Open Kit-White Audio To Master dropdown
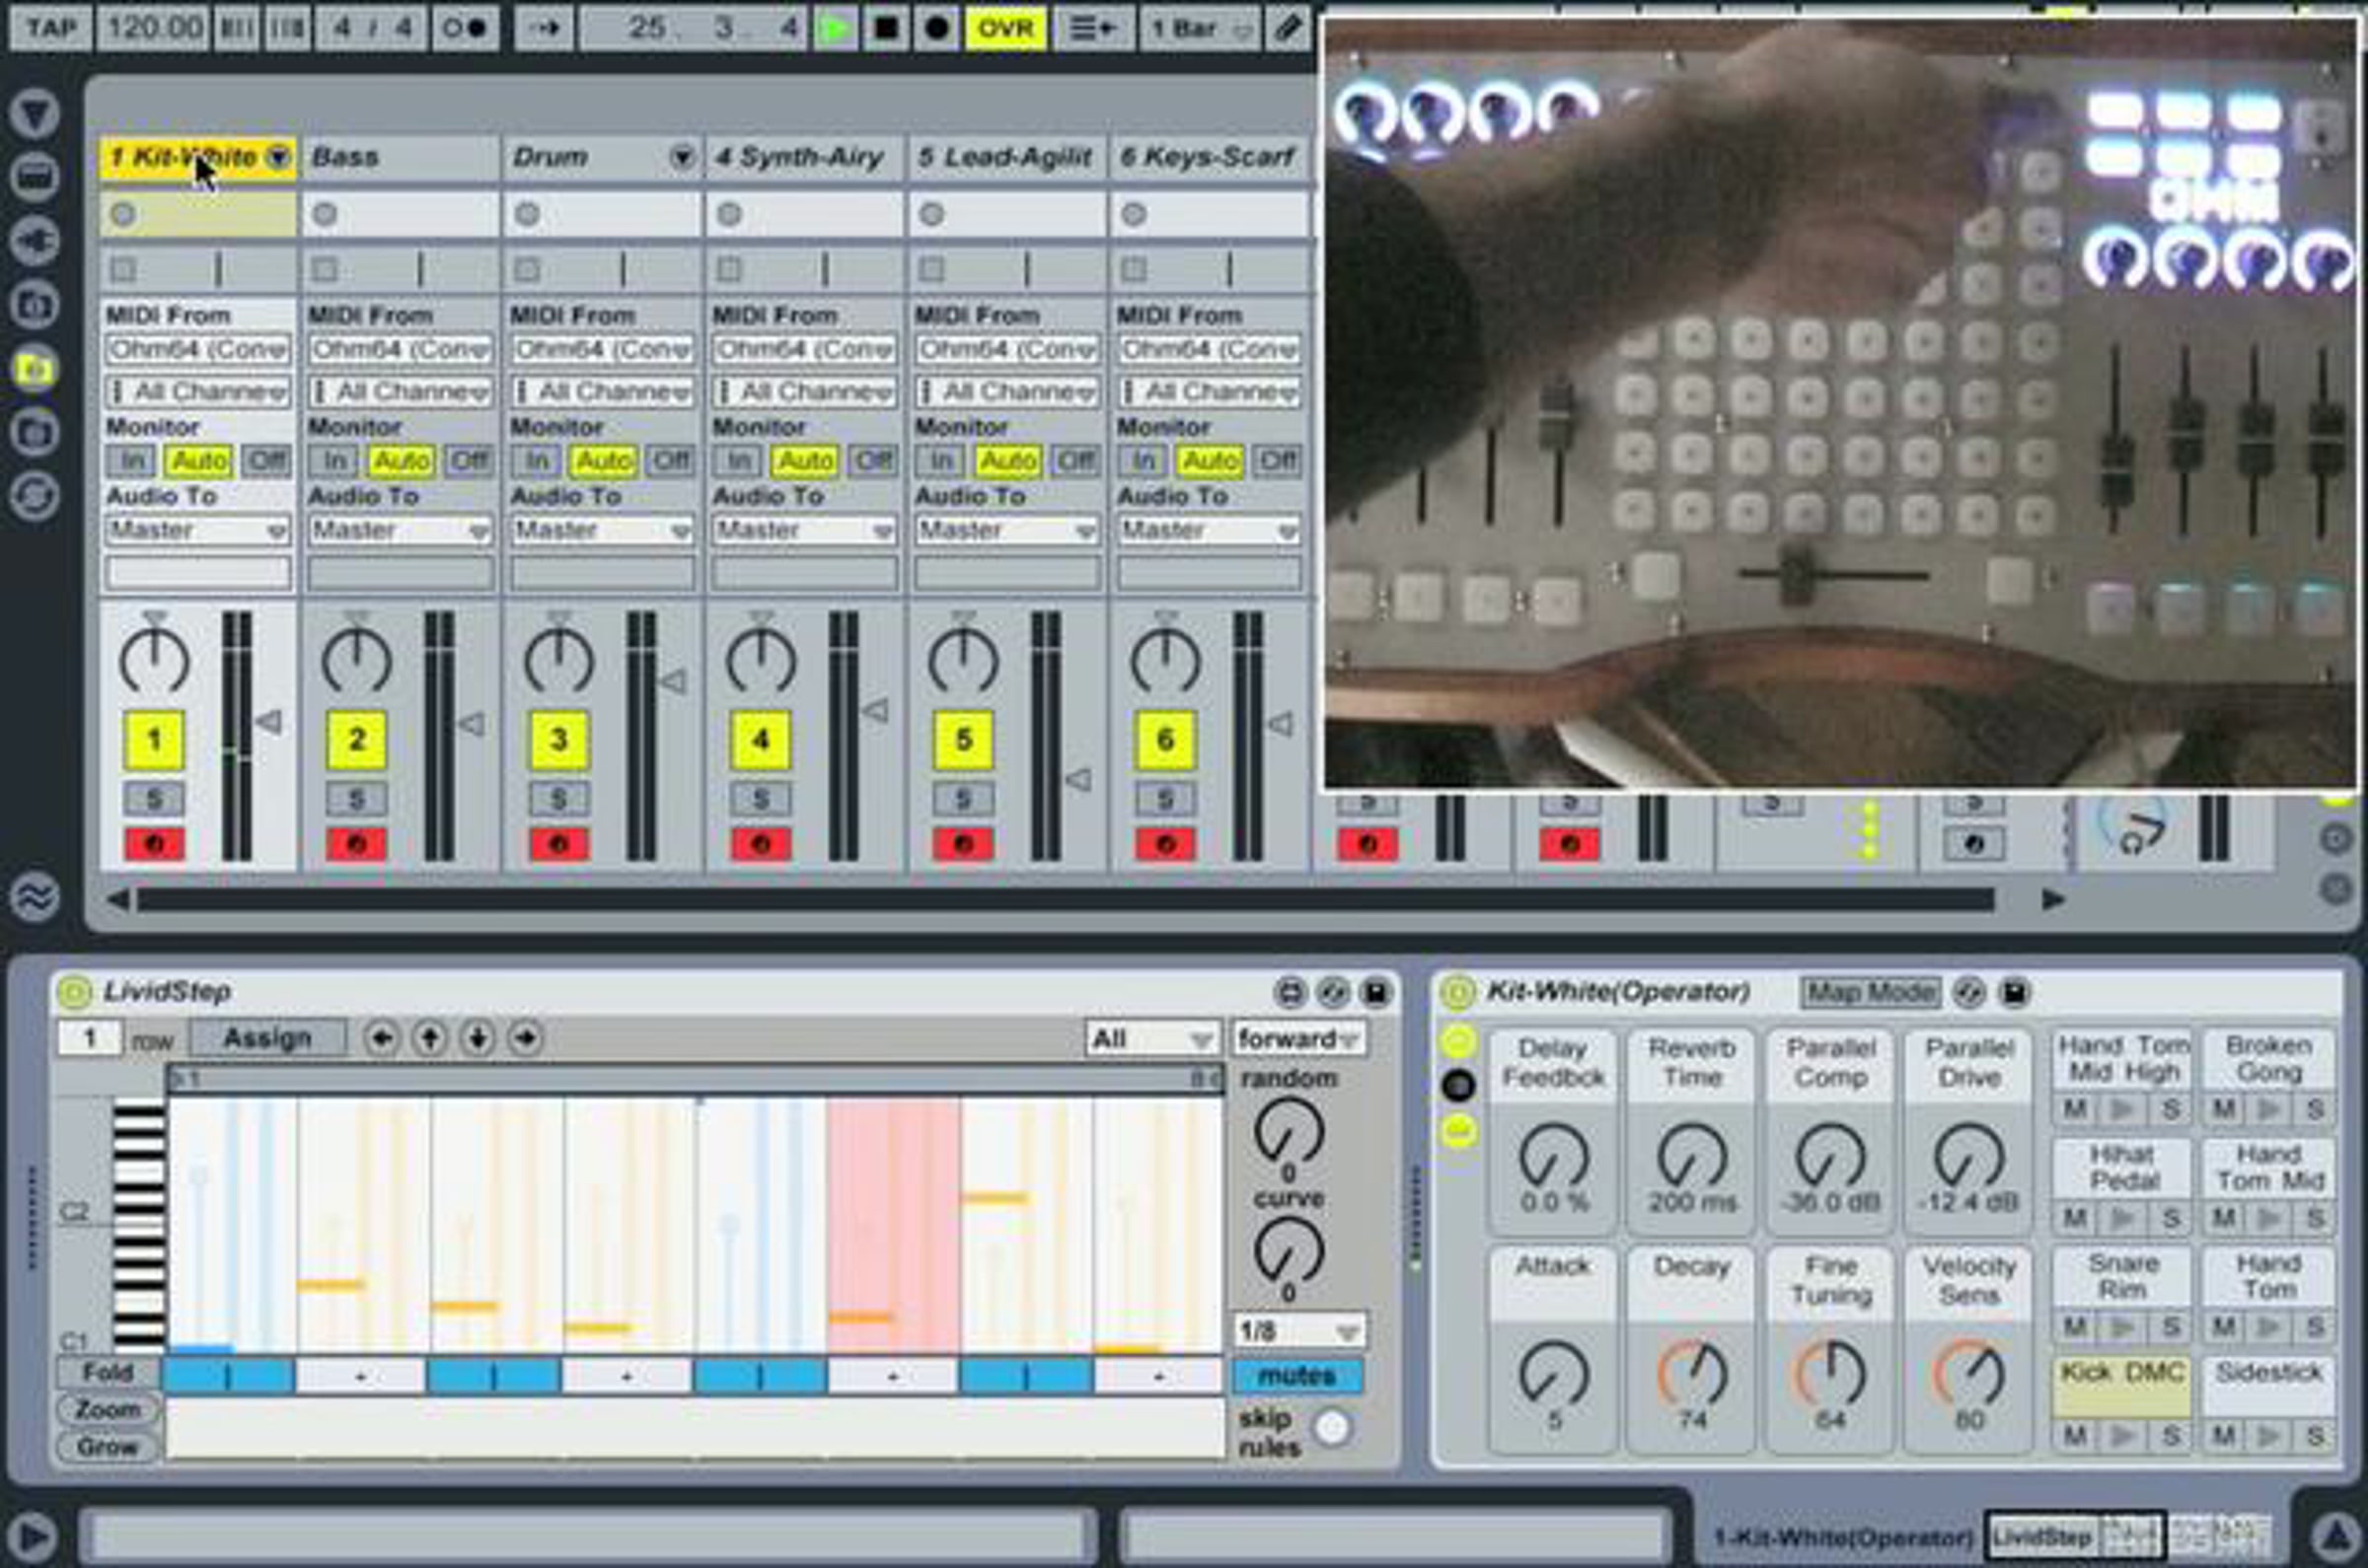The width and height of the screenshot is (2368, 1568). click(197, 530)
